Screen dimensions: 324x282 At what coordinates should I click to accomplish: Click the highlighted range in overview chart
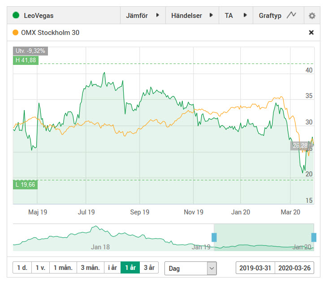264,237
